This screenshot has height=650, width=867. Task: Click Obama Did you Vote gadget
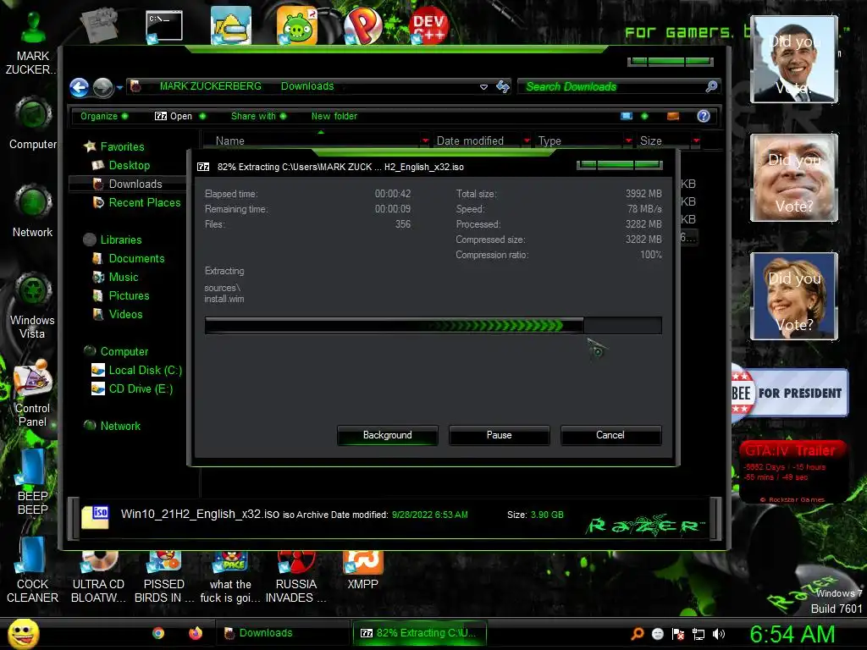coord(794,59)
